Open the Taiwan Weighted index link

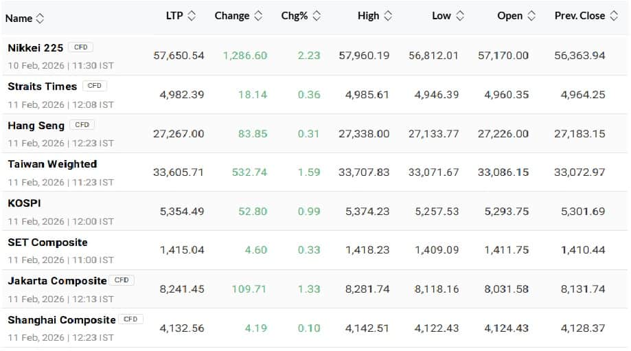click(52, 164)
